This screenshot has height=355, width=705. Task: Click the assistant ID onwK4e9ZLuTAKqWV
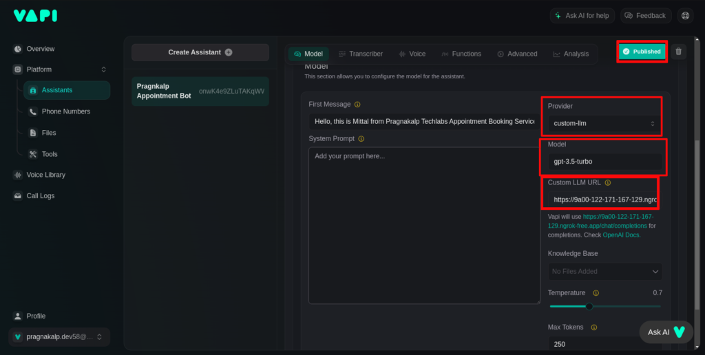click(231, 92)
